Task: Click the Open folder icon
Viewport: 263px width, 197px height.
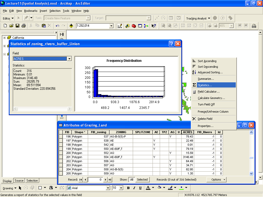Action: 11,26
